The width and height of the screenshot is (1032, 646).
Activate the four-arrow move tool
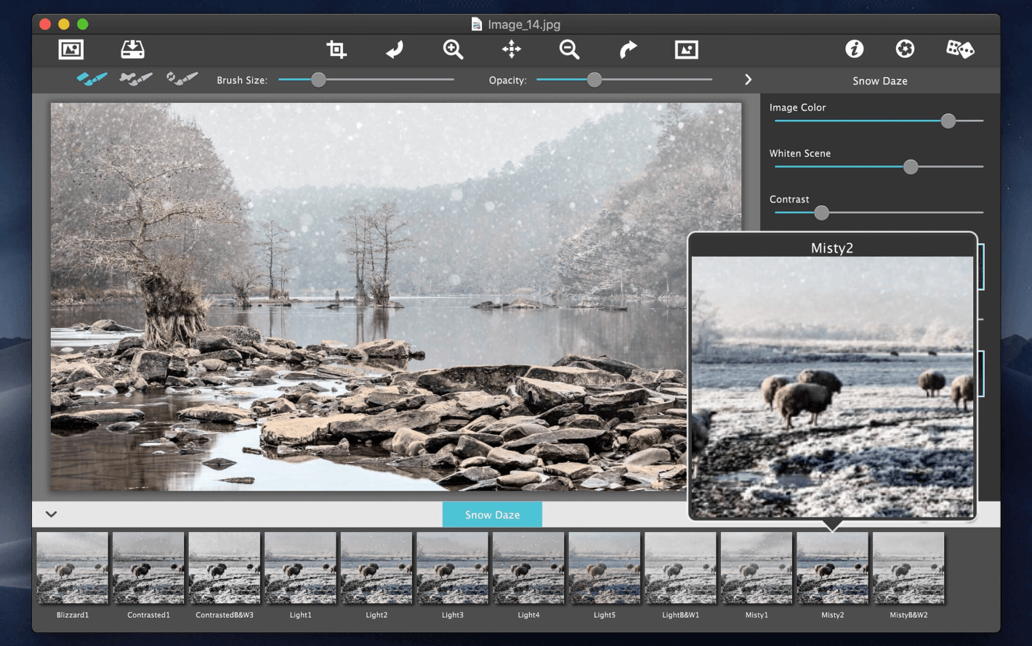click(512, 49)
